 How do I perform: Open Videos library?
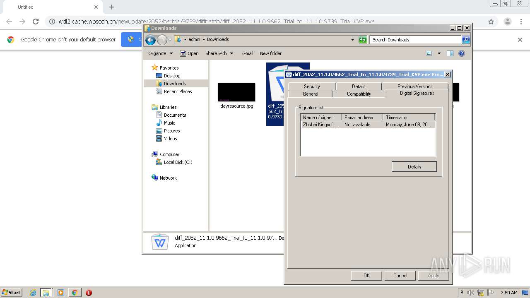170,139
